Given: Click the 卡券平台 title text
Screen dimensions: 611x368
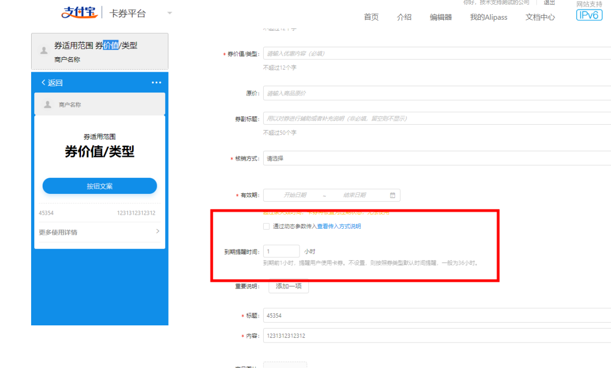Looking at the screenshot, I should point(127,14).
